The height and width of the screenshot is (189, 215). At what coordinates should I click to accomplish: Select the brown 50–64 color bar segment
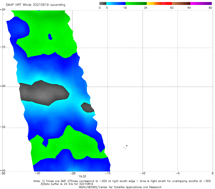(x=181, y=3)
